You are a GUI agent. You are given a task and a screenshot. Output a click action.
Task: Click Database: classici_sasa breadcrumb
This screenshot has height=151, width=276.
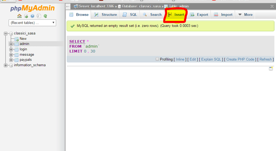click(141, 7)
